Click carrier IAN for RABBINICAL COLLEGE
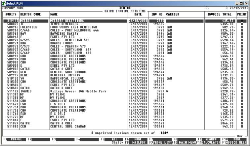The image size is (250, 146). point(169,78)
